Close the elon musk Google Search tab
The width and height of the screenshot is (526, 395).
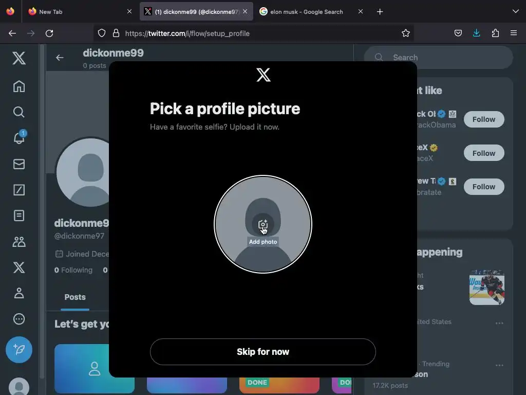coord(360,11)
